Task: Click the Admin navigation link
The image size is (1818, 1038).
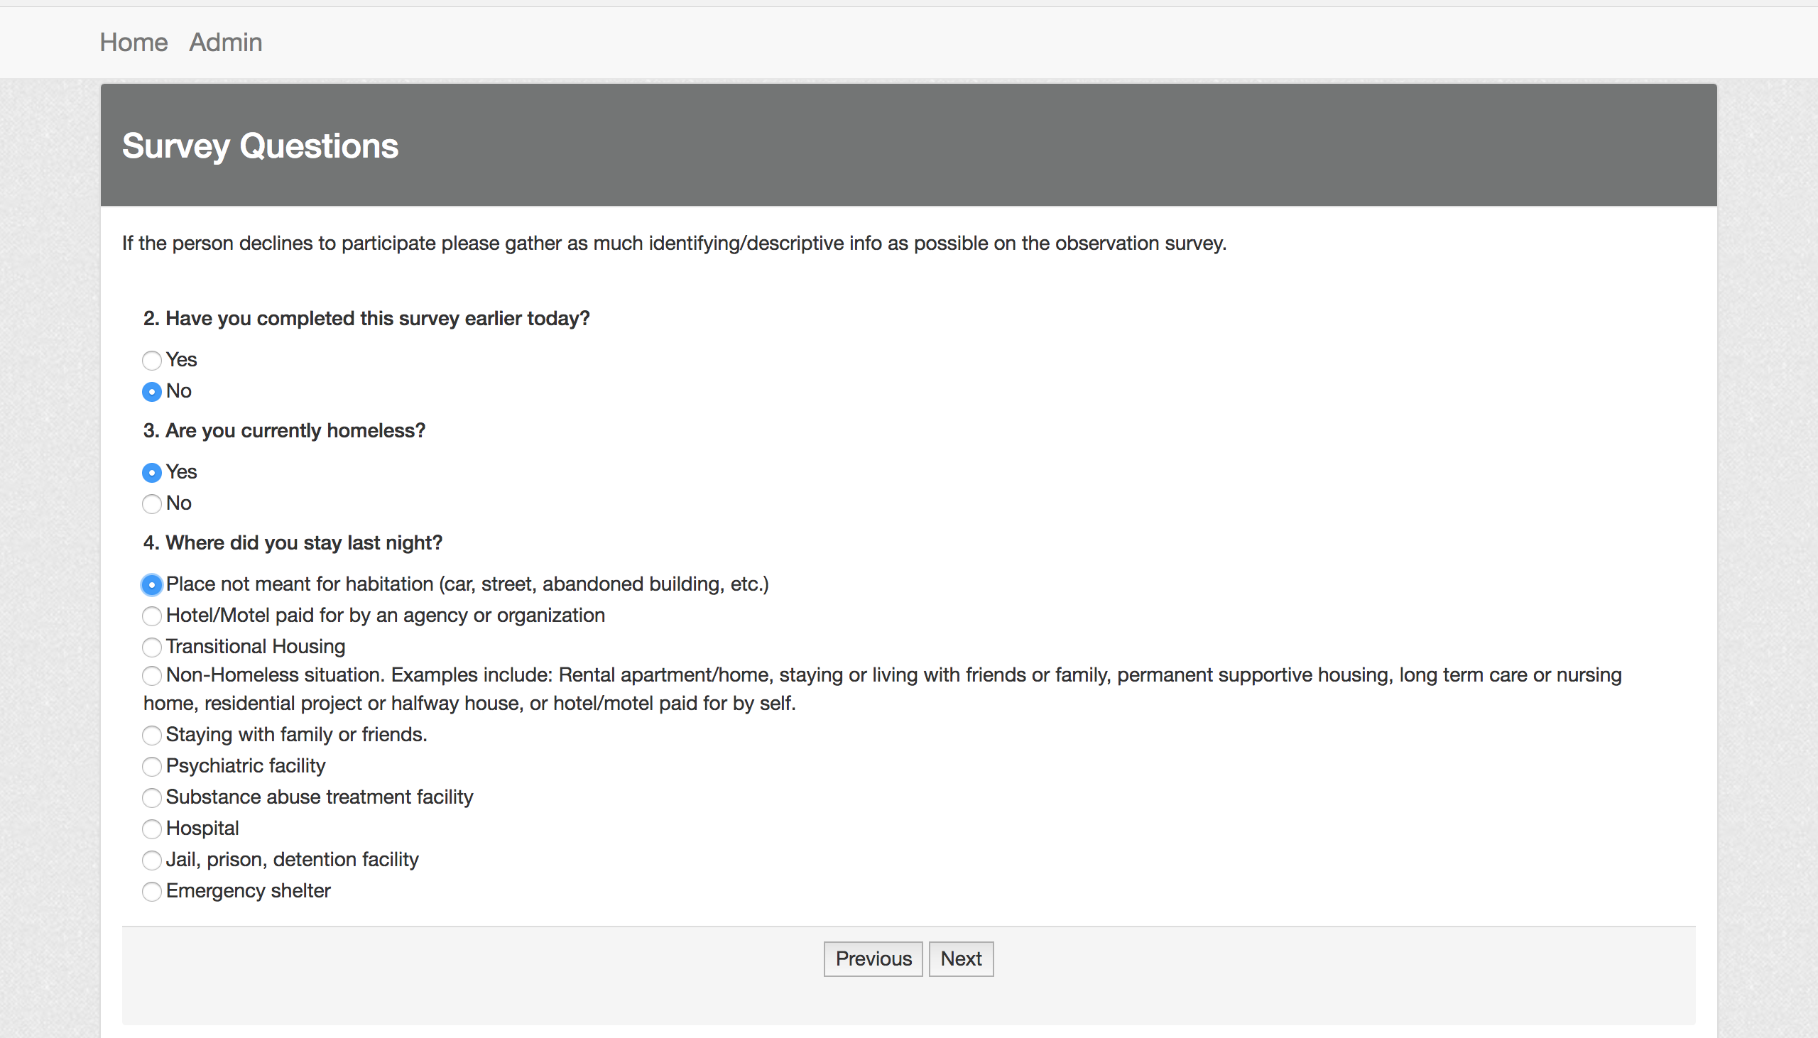Action: click(x=224, y=43)
